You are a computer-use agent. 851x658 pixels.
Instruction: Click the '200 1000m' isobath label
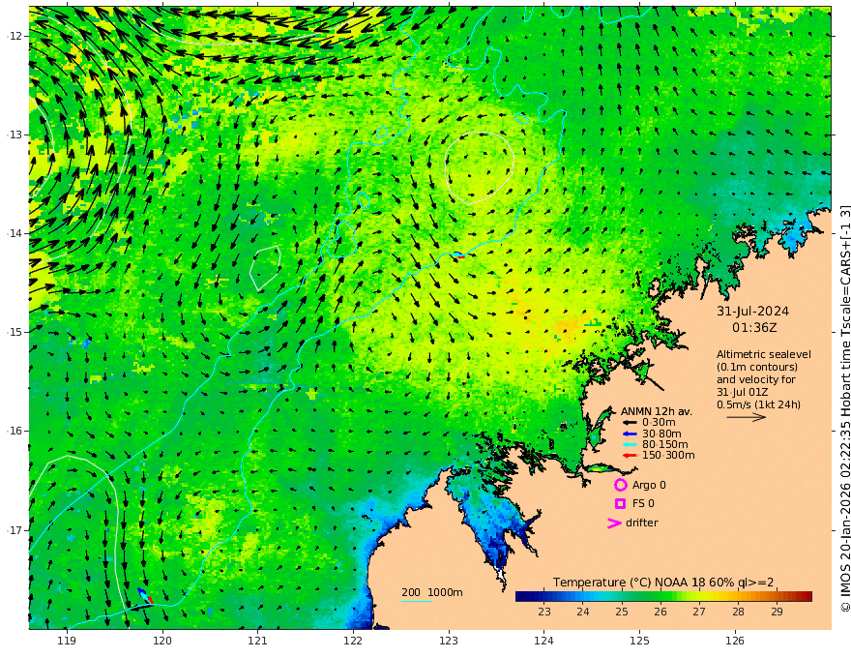(432, 592)
